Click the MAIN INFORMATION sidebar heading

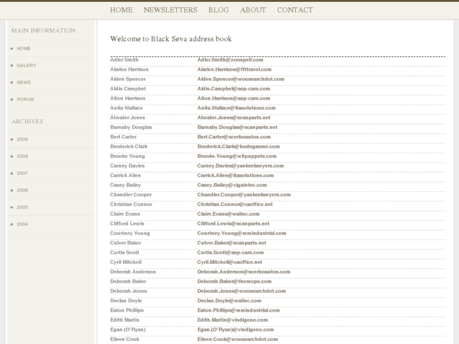coord(44,30)
